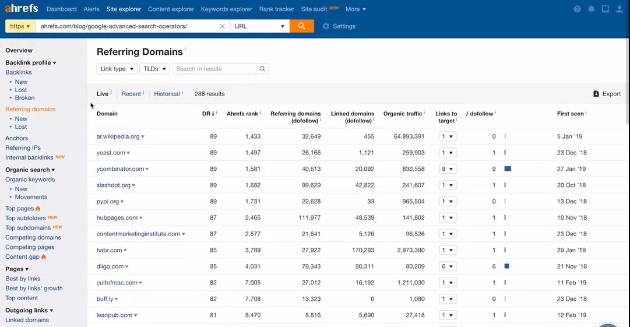This screenshot has width=630, height=327.
Task: Open the yoast.com domain link
Action: click(111, 153)
